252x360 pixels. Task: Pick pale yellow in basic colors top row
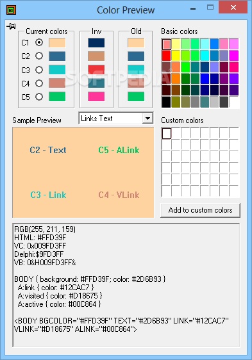pyautogui.click(x=176, y=44)
